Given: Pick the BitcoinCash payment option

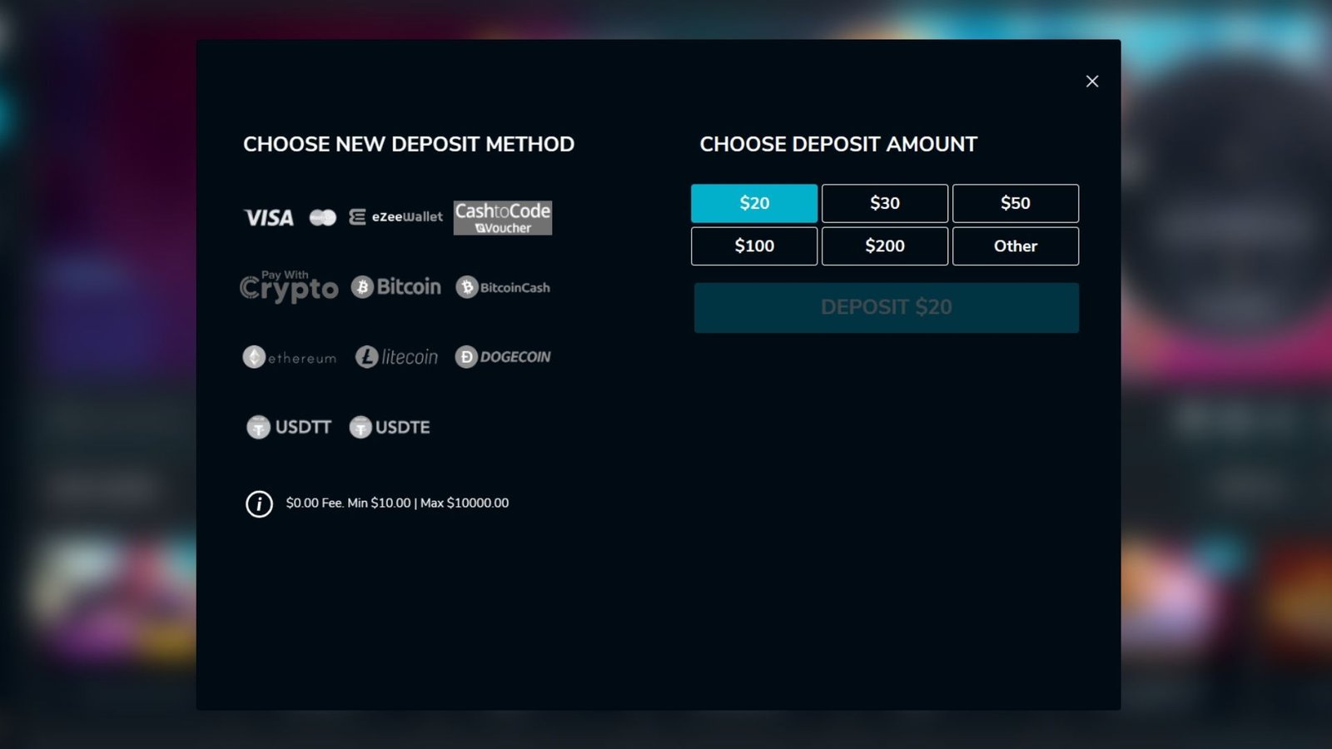Looking at the screenshot, I should (503, 287).
